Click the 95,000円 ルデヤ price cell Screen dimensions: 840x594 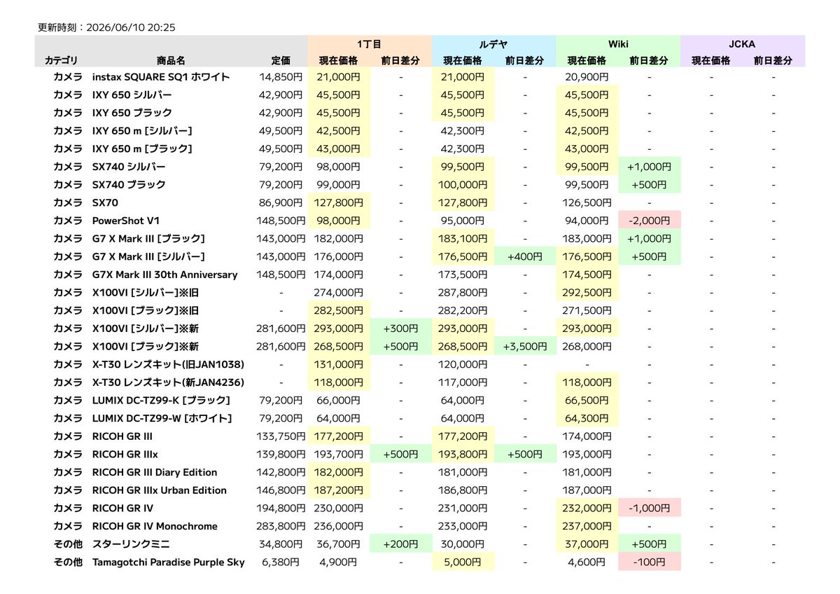(x=463, y=221)
